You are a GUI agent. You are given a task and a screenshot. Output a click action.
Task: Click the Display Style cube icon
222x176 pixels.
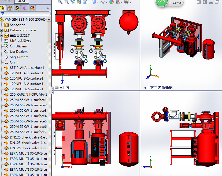pyautogui.click(x=94, y=2)
